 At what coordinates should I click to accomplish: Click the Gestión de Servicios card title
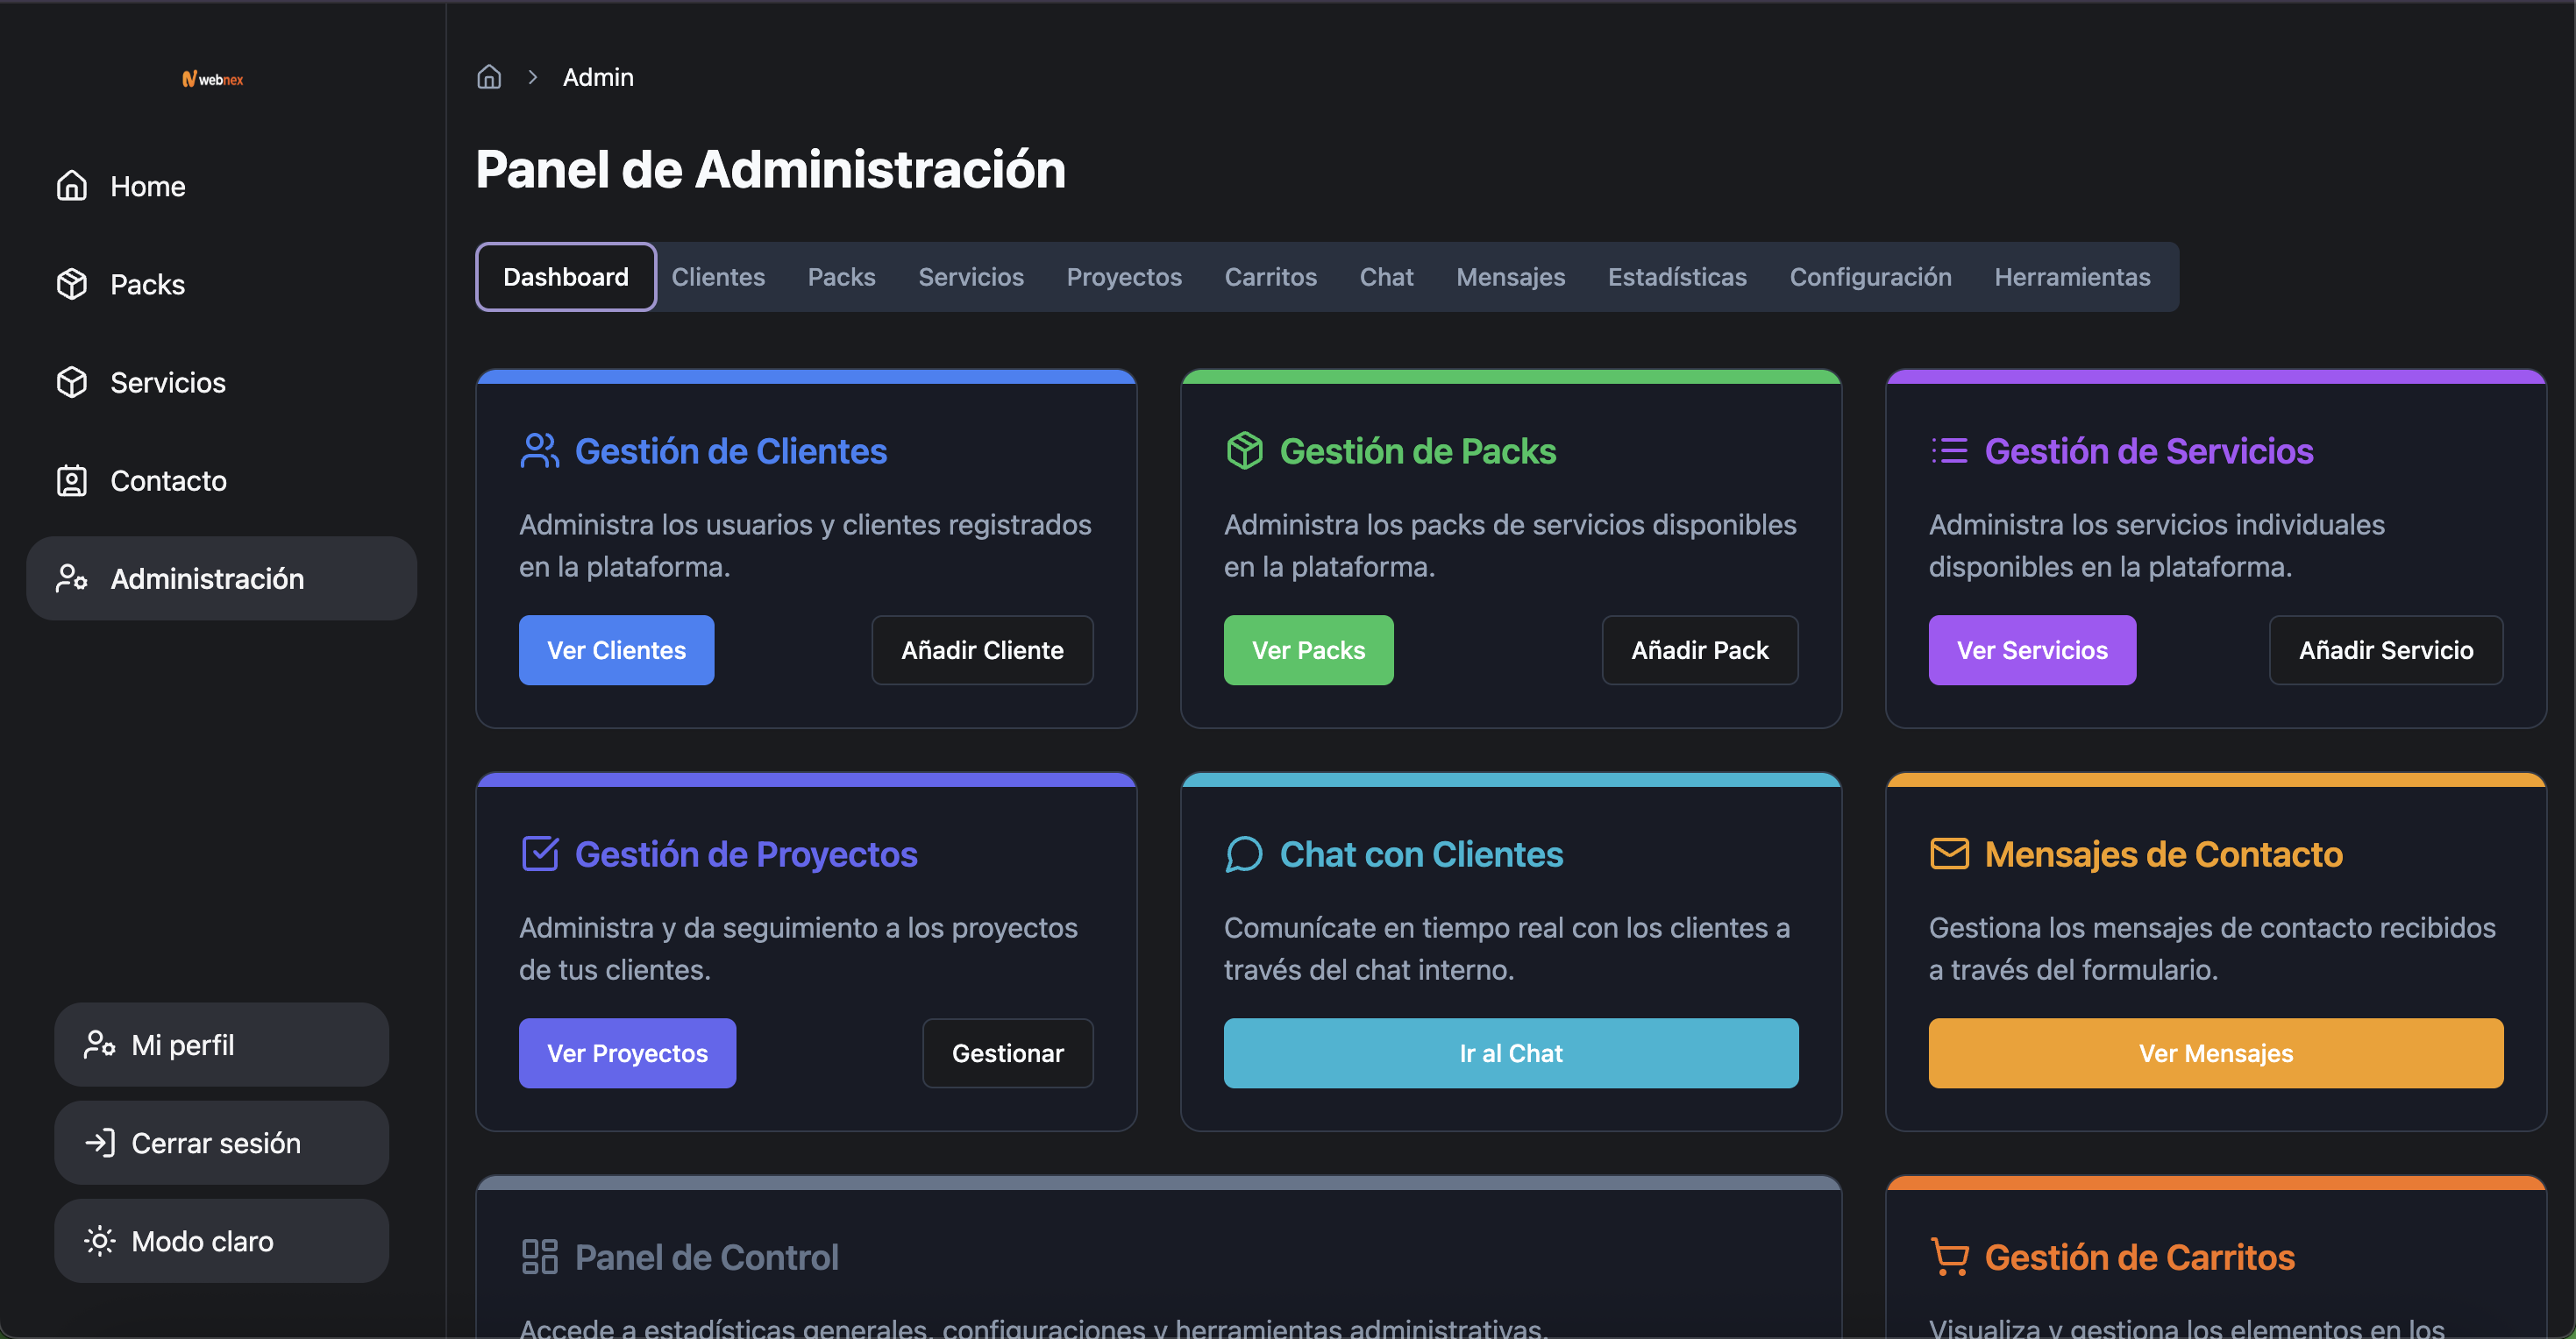point(2149,450)
